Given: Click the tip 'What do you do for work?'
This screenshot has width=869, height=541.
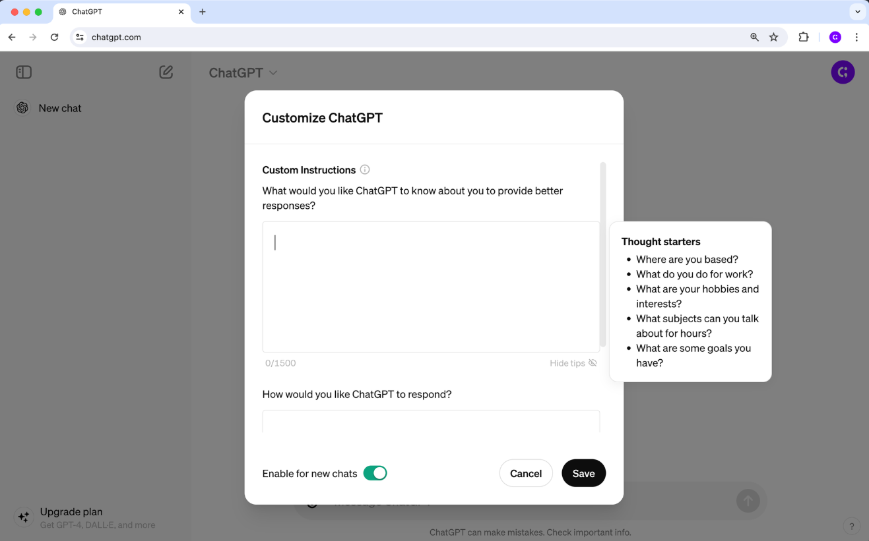Looking at the screenshot, I should (x=694, y=274).
